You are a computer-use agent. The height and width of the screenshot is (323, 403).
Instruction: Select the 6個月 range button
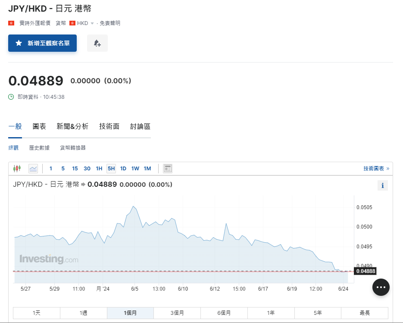pyautogui.click(x=224, y=313)
